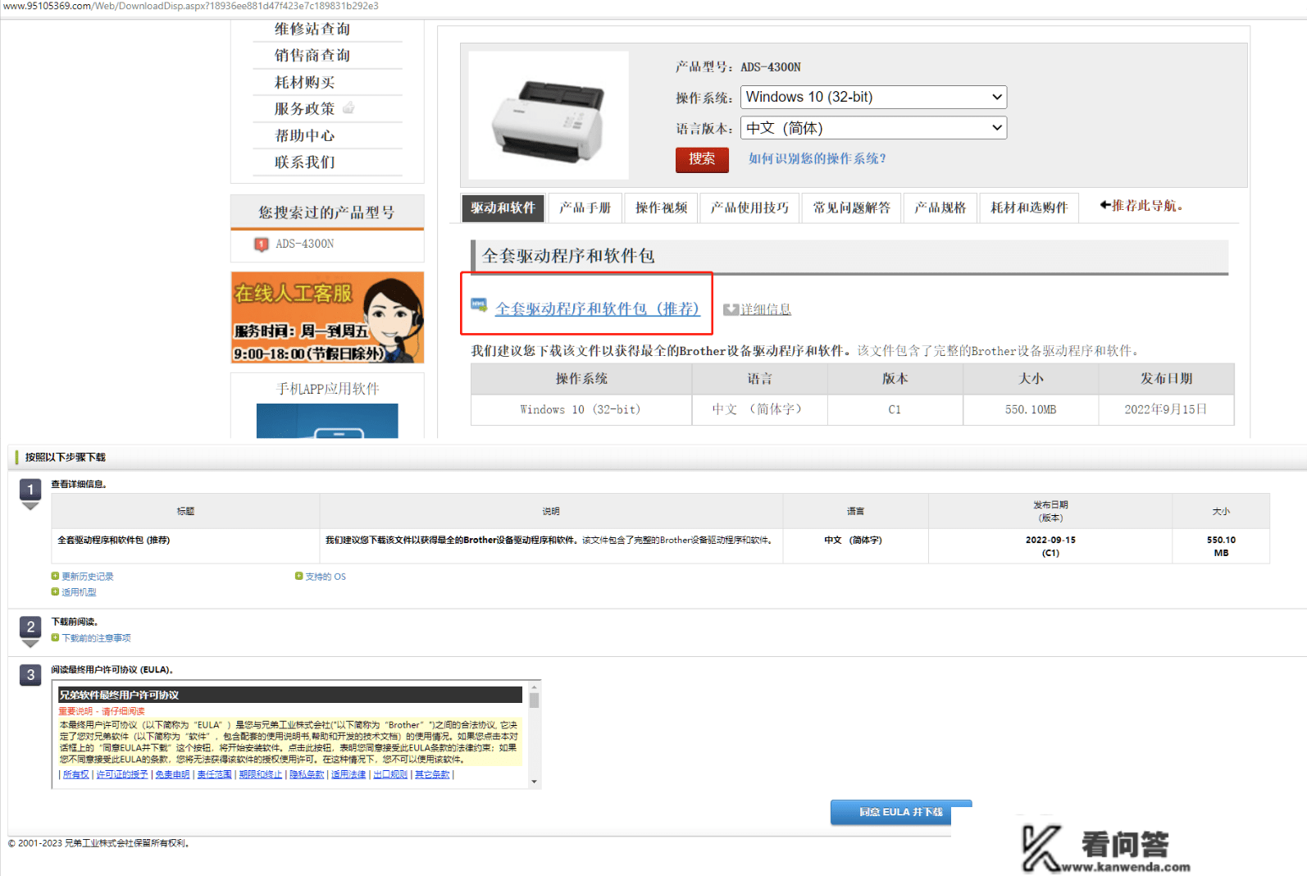1307x876 pixels.
Task: Click the 2022-09-15 (C1) release cell
Action: [x=1050, y=545]
